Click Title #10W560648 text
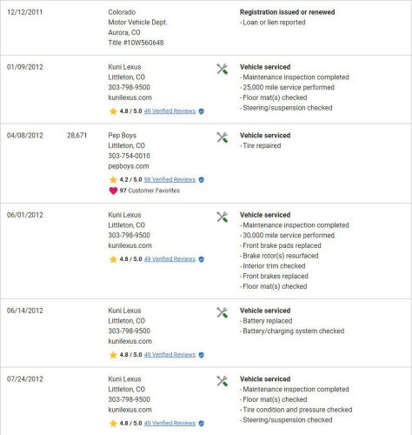 click(136, 43)
